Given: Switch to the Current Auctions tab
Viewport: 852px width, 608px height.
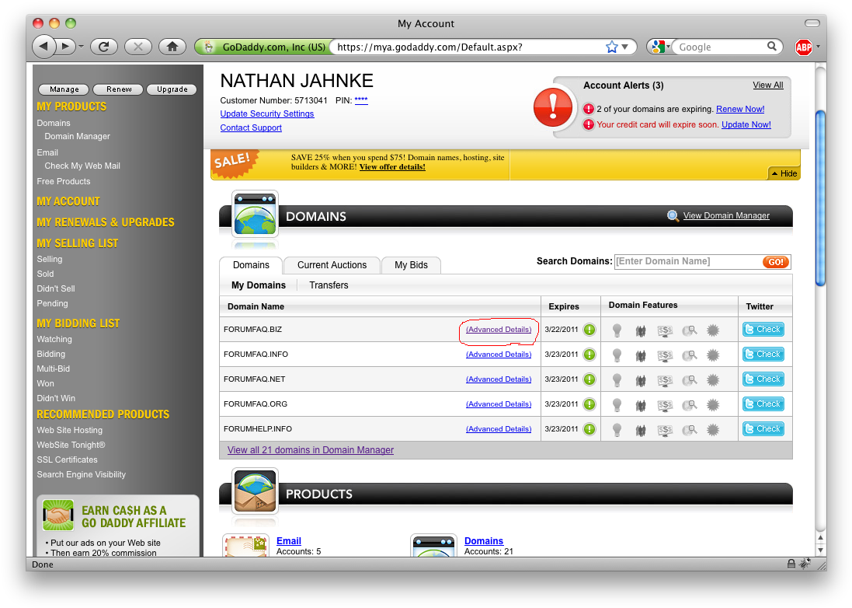Looking at the screenshot, I should pos(332,265).
